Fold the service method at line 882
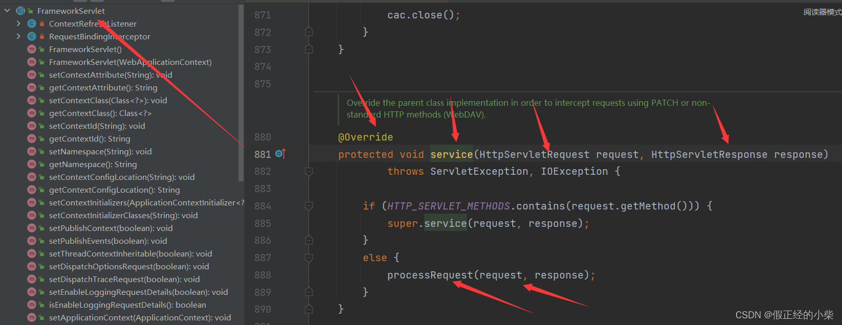The height and width of the screenshot is (325, 842). [309, 171]
